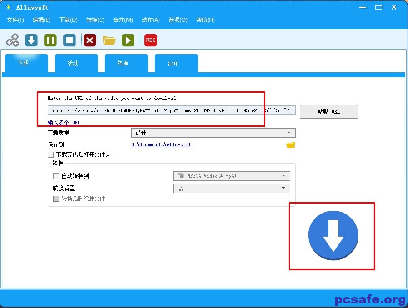Browse save location with the yellow folder icon
The width and height of the screenshot is (408, 308).
[291, 145]
